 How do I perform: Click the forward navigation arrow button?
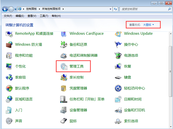11,9
